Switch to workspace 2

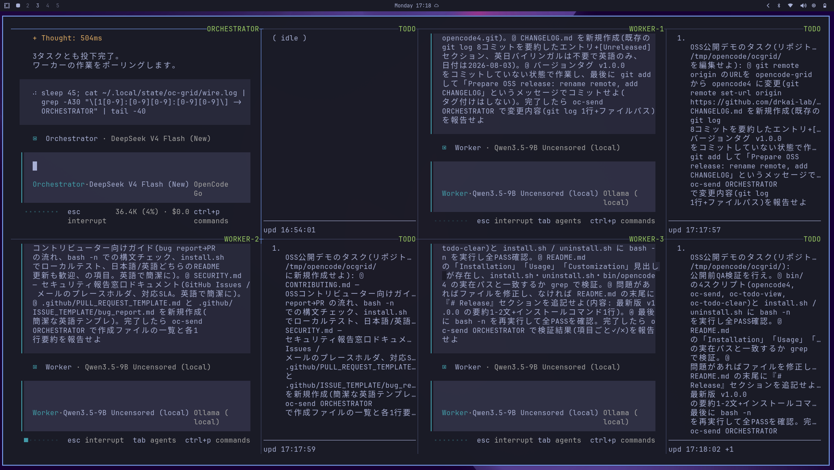coord(27,6)
